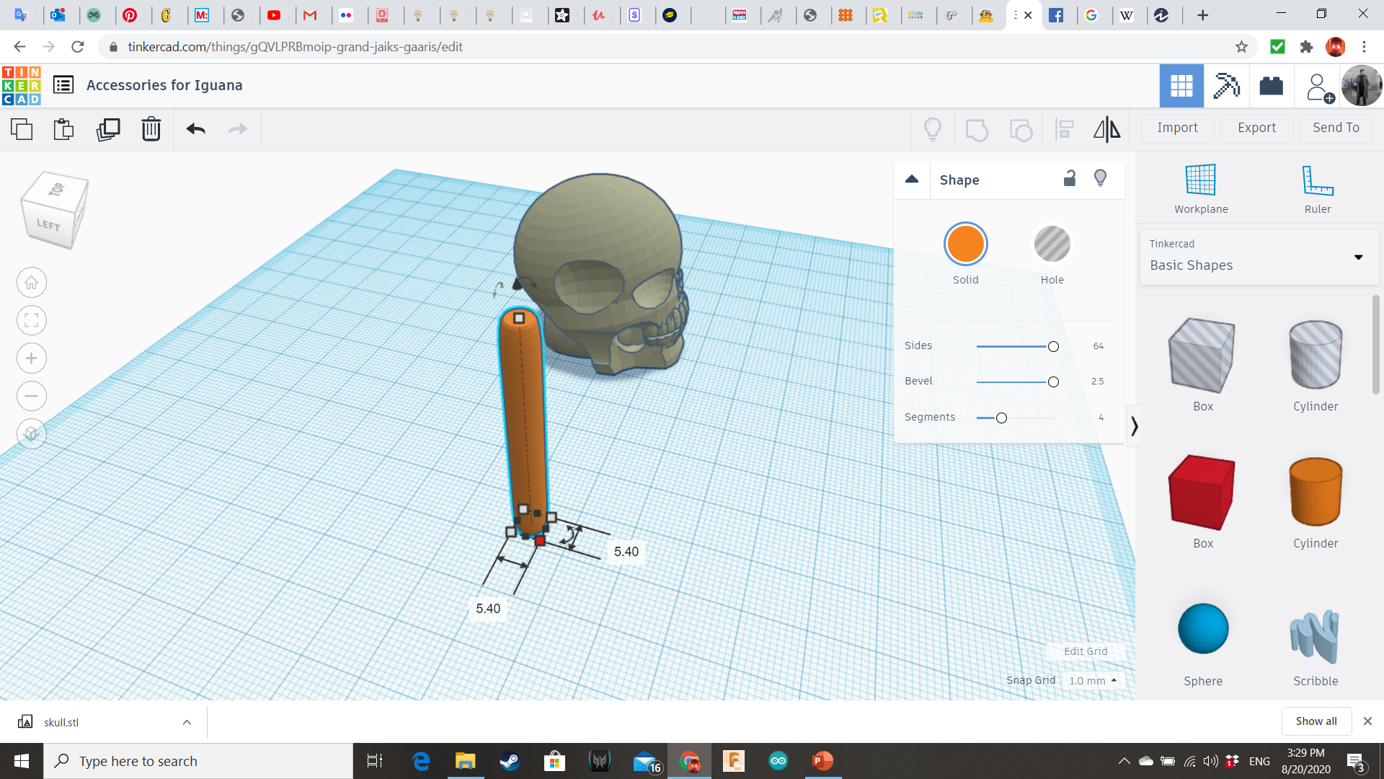This screenshot has height=779, width=1384.
Task: Click the Align tool icon
Action: click(1065, 129)
